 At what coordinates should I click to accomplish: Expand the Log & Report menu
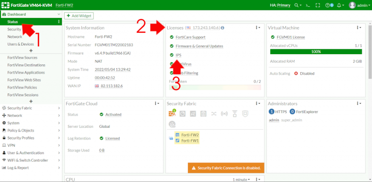point(31,168)
